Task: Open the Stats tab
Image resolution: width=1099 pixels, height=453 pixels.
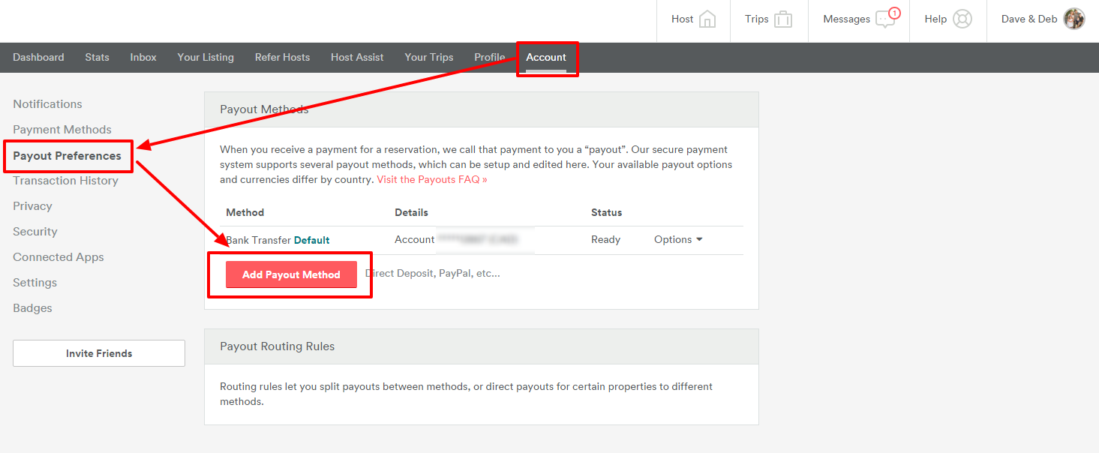Action: tap(97, 57)
